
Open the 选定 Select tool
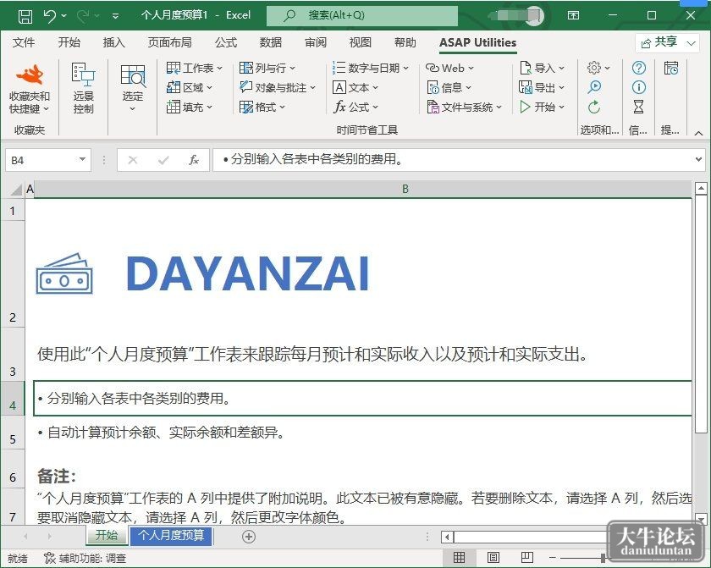(x=132, y=88)
